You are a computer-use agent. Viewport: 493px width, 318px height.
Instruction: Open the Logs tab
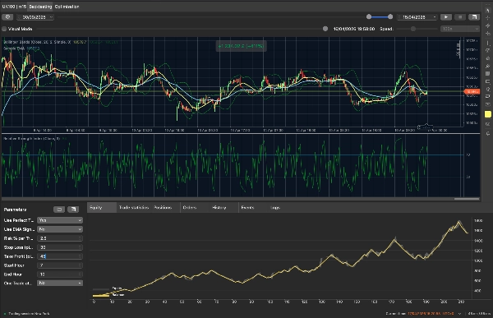point(275,208)
